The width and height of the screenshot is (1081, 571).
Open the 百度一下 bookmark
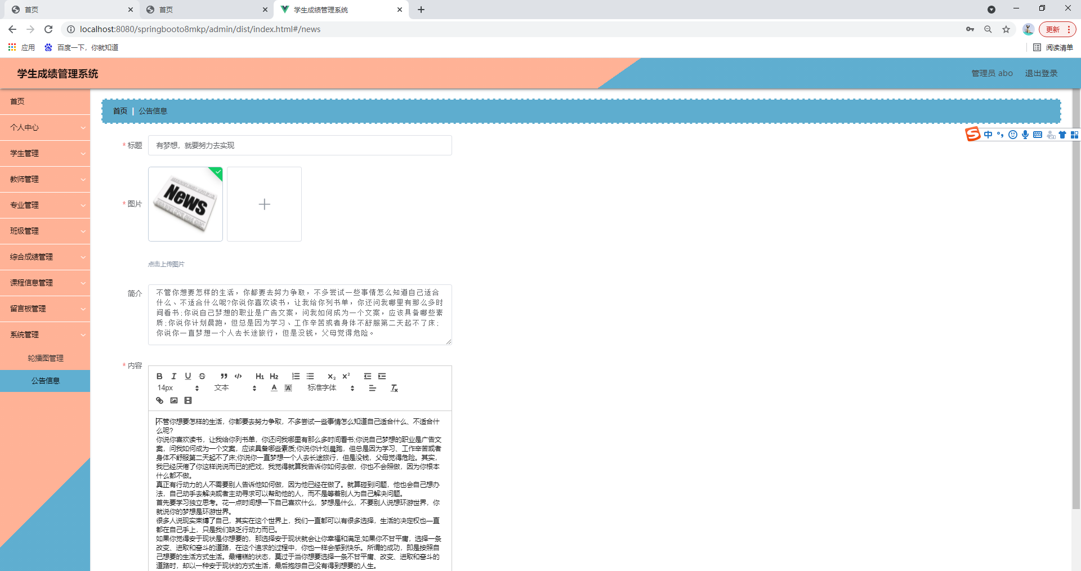82,47
